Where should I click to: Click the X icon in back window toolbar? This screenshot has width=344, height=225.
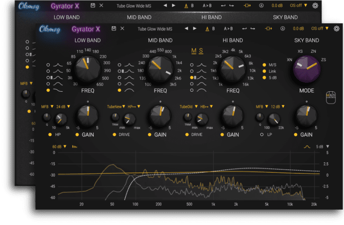(101, 5)
